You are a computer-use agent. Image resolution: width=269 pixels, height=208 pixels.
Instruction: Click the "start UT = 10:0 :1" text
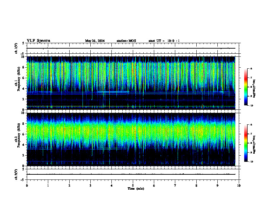tap(164, 41)
